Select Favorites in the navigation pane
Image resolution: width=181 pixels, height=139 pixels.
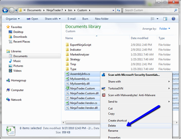pos(16,27)
